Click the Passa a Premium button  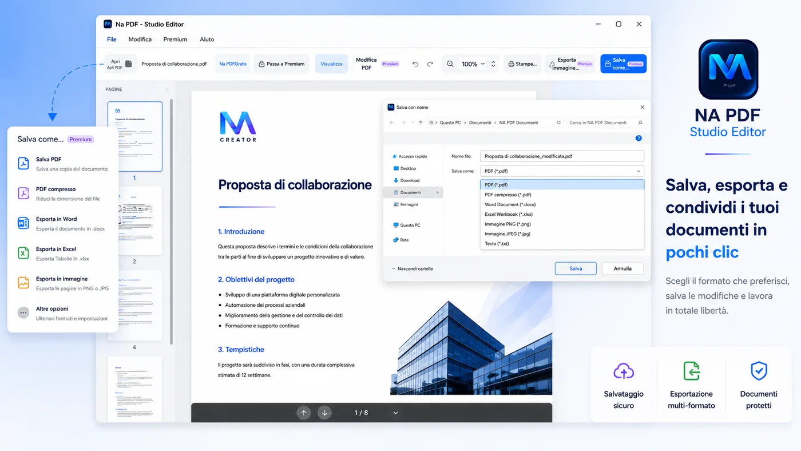pyautogui.click(x=281, y=64)
